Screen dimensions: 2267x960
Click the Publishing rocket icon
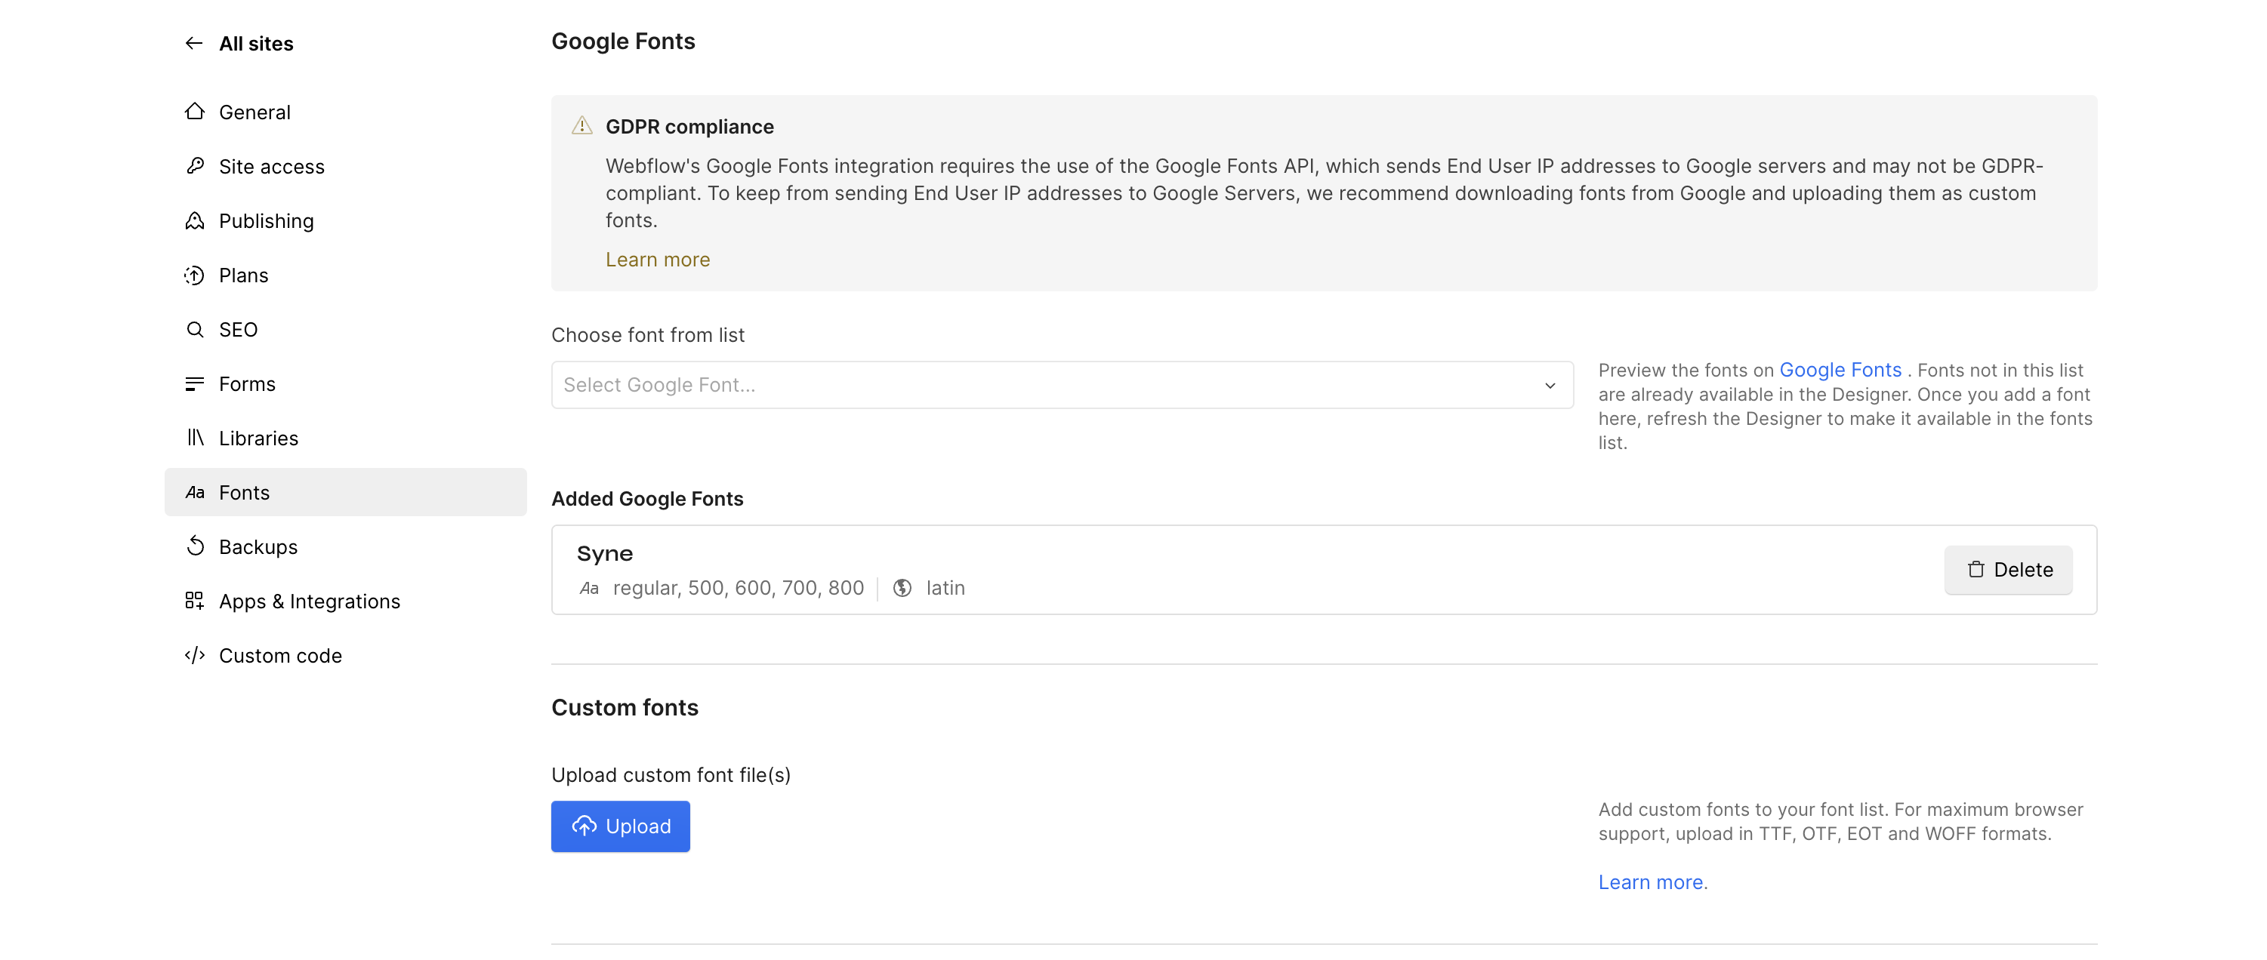[195, 221]
